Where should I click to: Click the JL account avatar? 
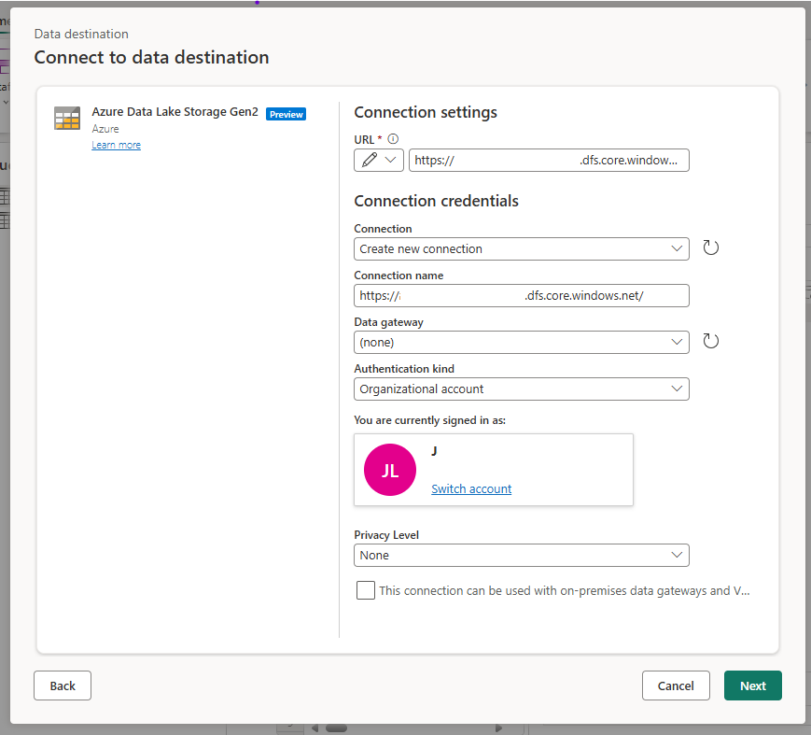pyautogui.click(x=390, y=470)
